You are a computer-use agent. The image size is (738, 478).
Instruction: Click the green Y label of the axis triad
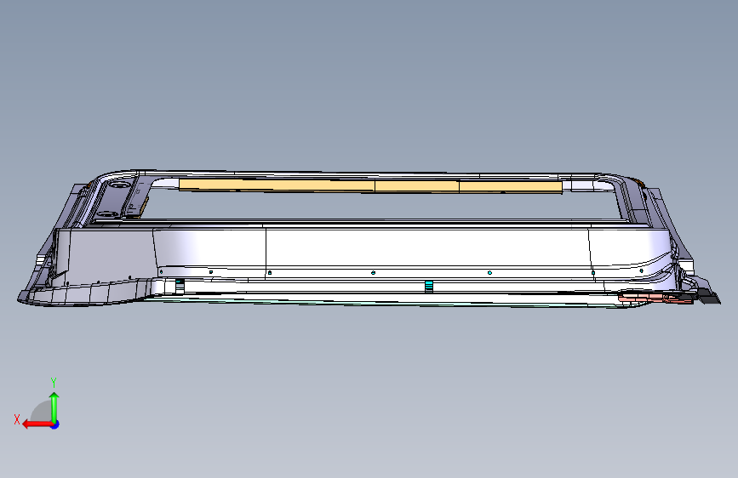point(54,383)
